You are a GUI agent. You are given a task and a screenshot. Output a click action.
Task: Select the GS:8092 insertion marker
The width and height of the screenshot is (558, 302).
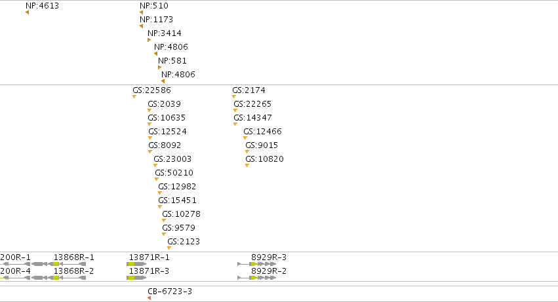point(150,152)
